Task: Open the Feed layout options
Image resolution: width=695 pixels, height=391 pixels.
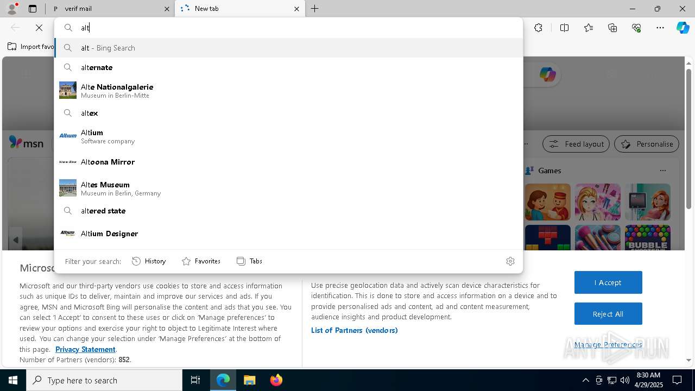Action: point(576,144)
